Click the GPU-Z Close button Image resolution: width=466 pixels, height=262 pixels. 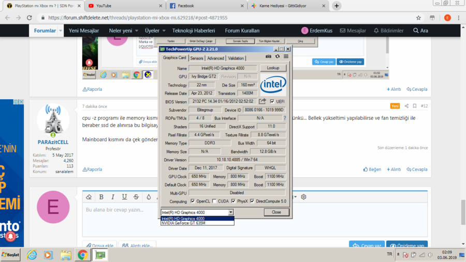click(276, 212)
